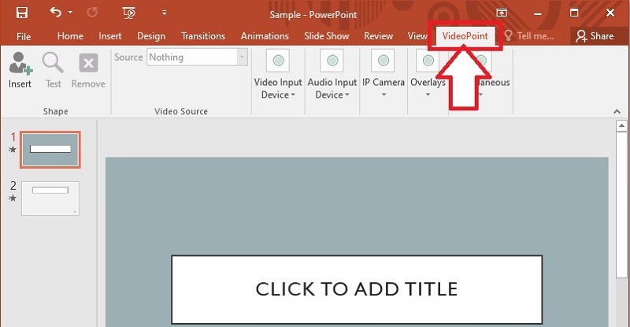Open the Transitions ribbon tab

(202, 36)
